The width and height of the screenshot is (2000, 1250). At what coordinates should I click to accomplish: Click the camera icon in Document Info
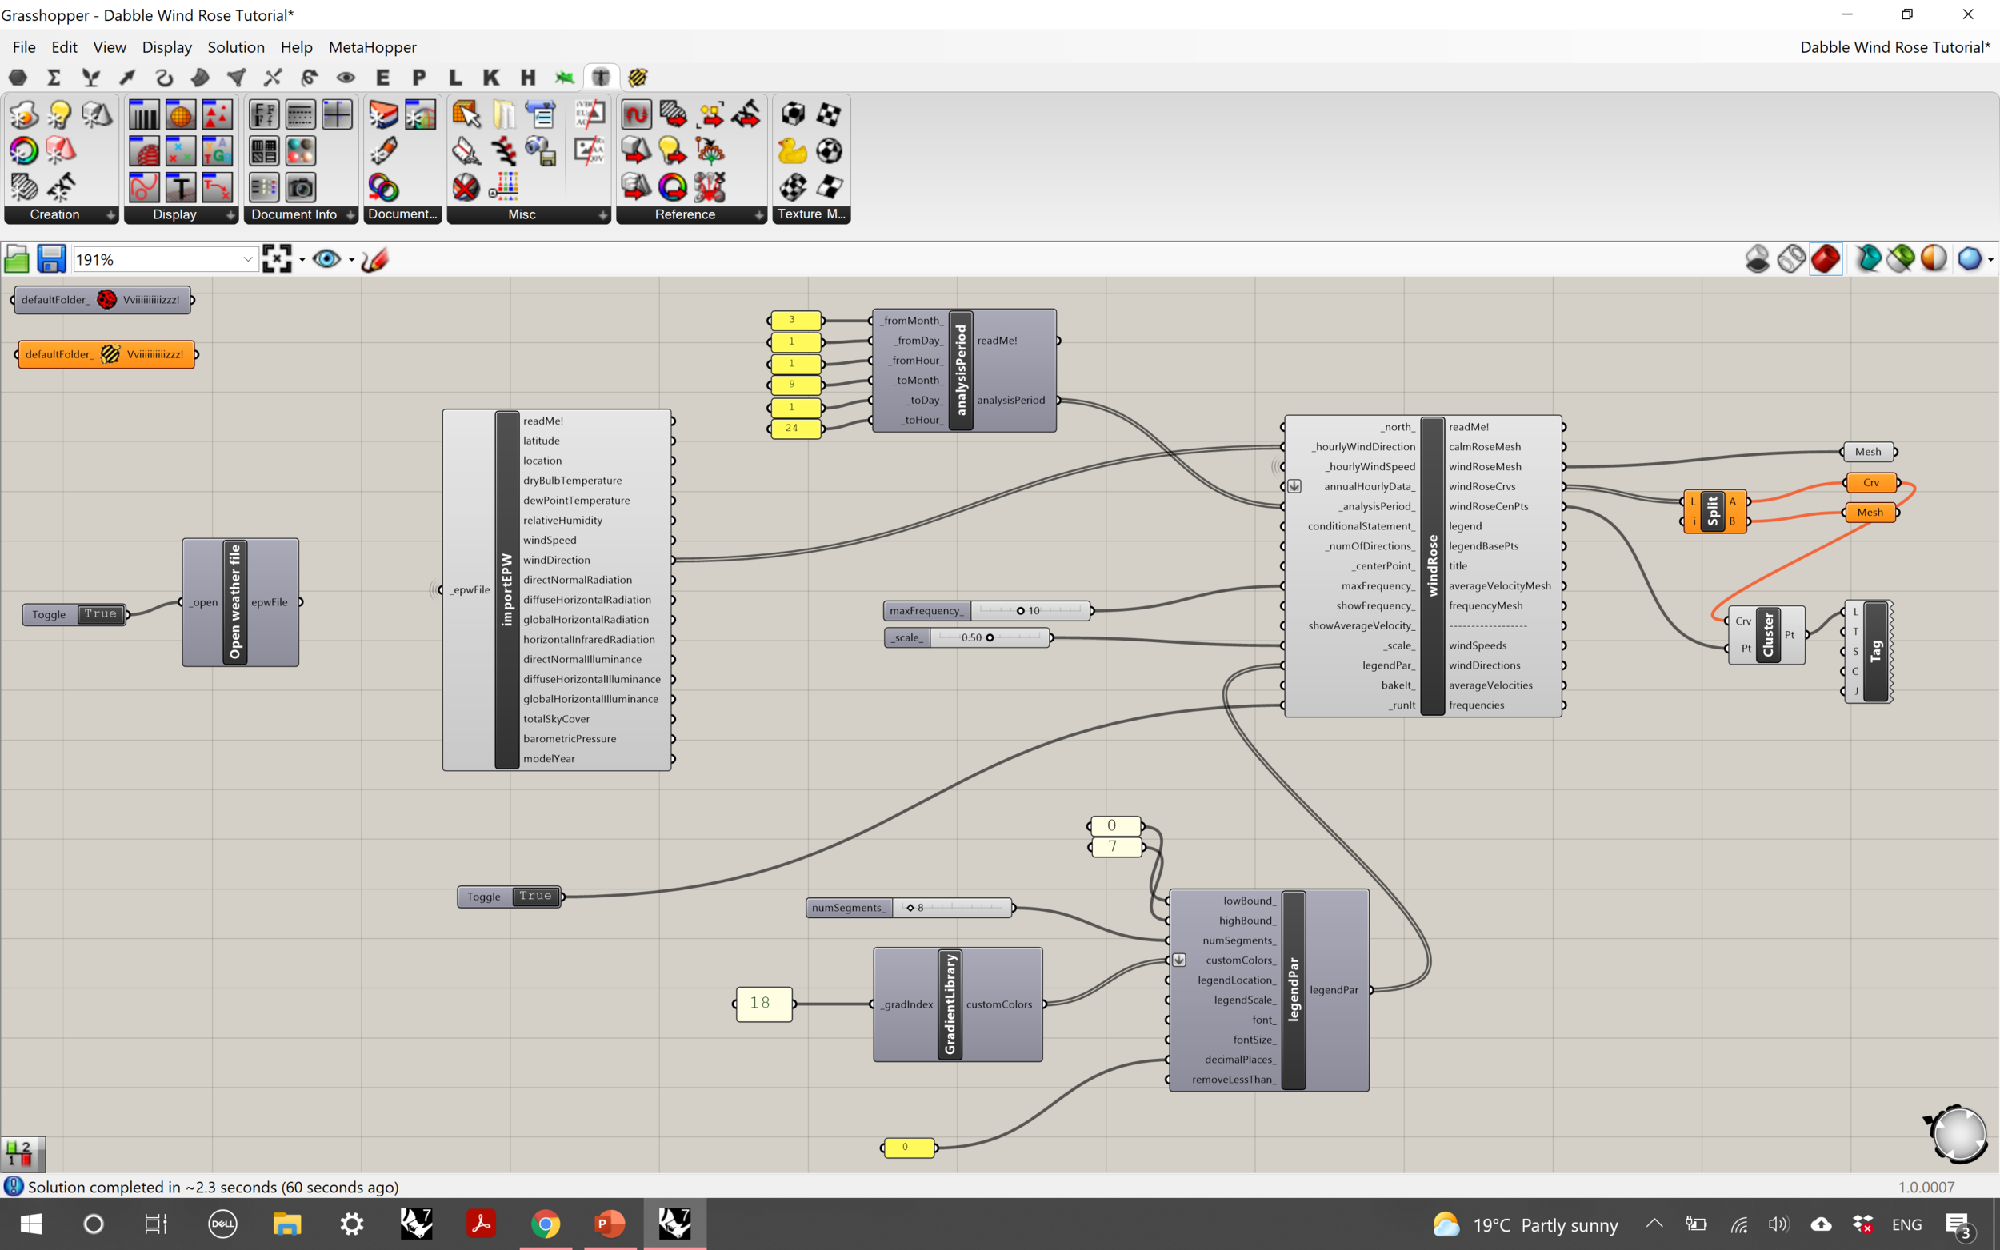300,188
